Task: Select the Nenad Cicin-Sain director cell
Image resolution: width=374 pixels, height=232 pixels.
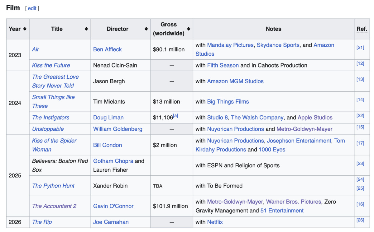Action: tap(121, 65)
